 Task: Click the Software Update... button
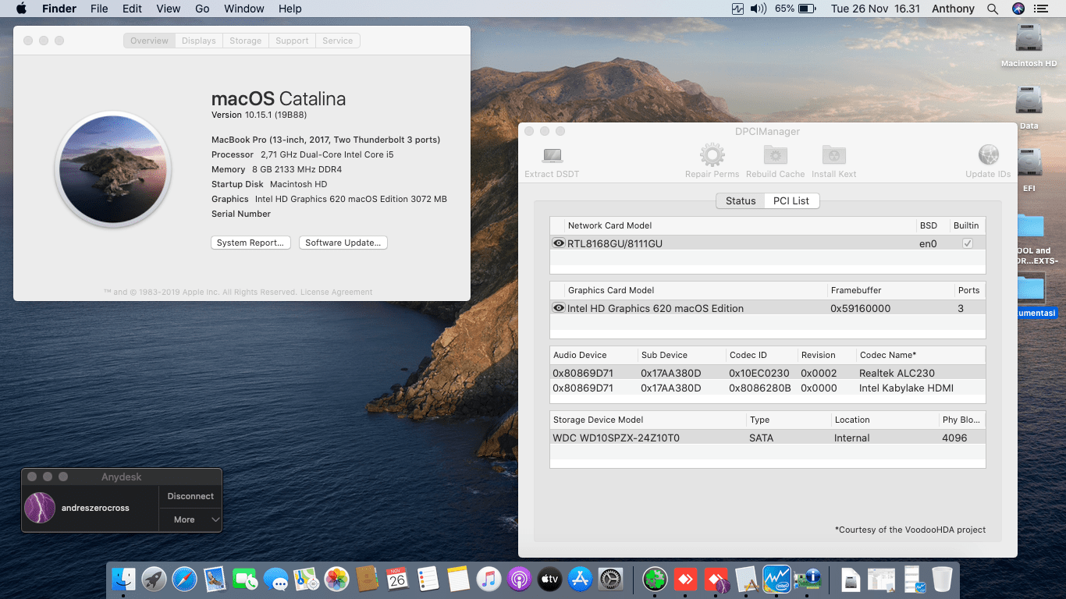tap(343, 243)
